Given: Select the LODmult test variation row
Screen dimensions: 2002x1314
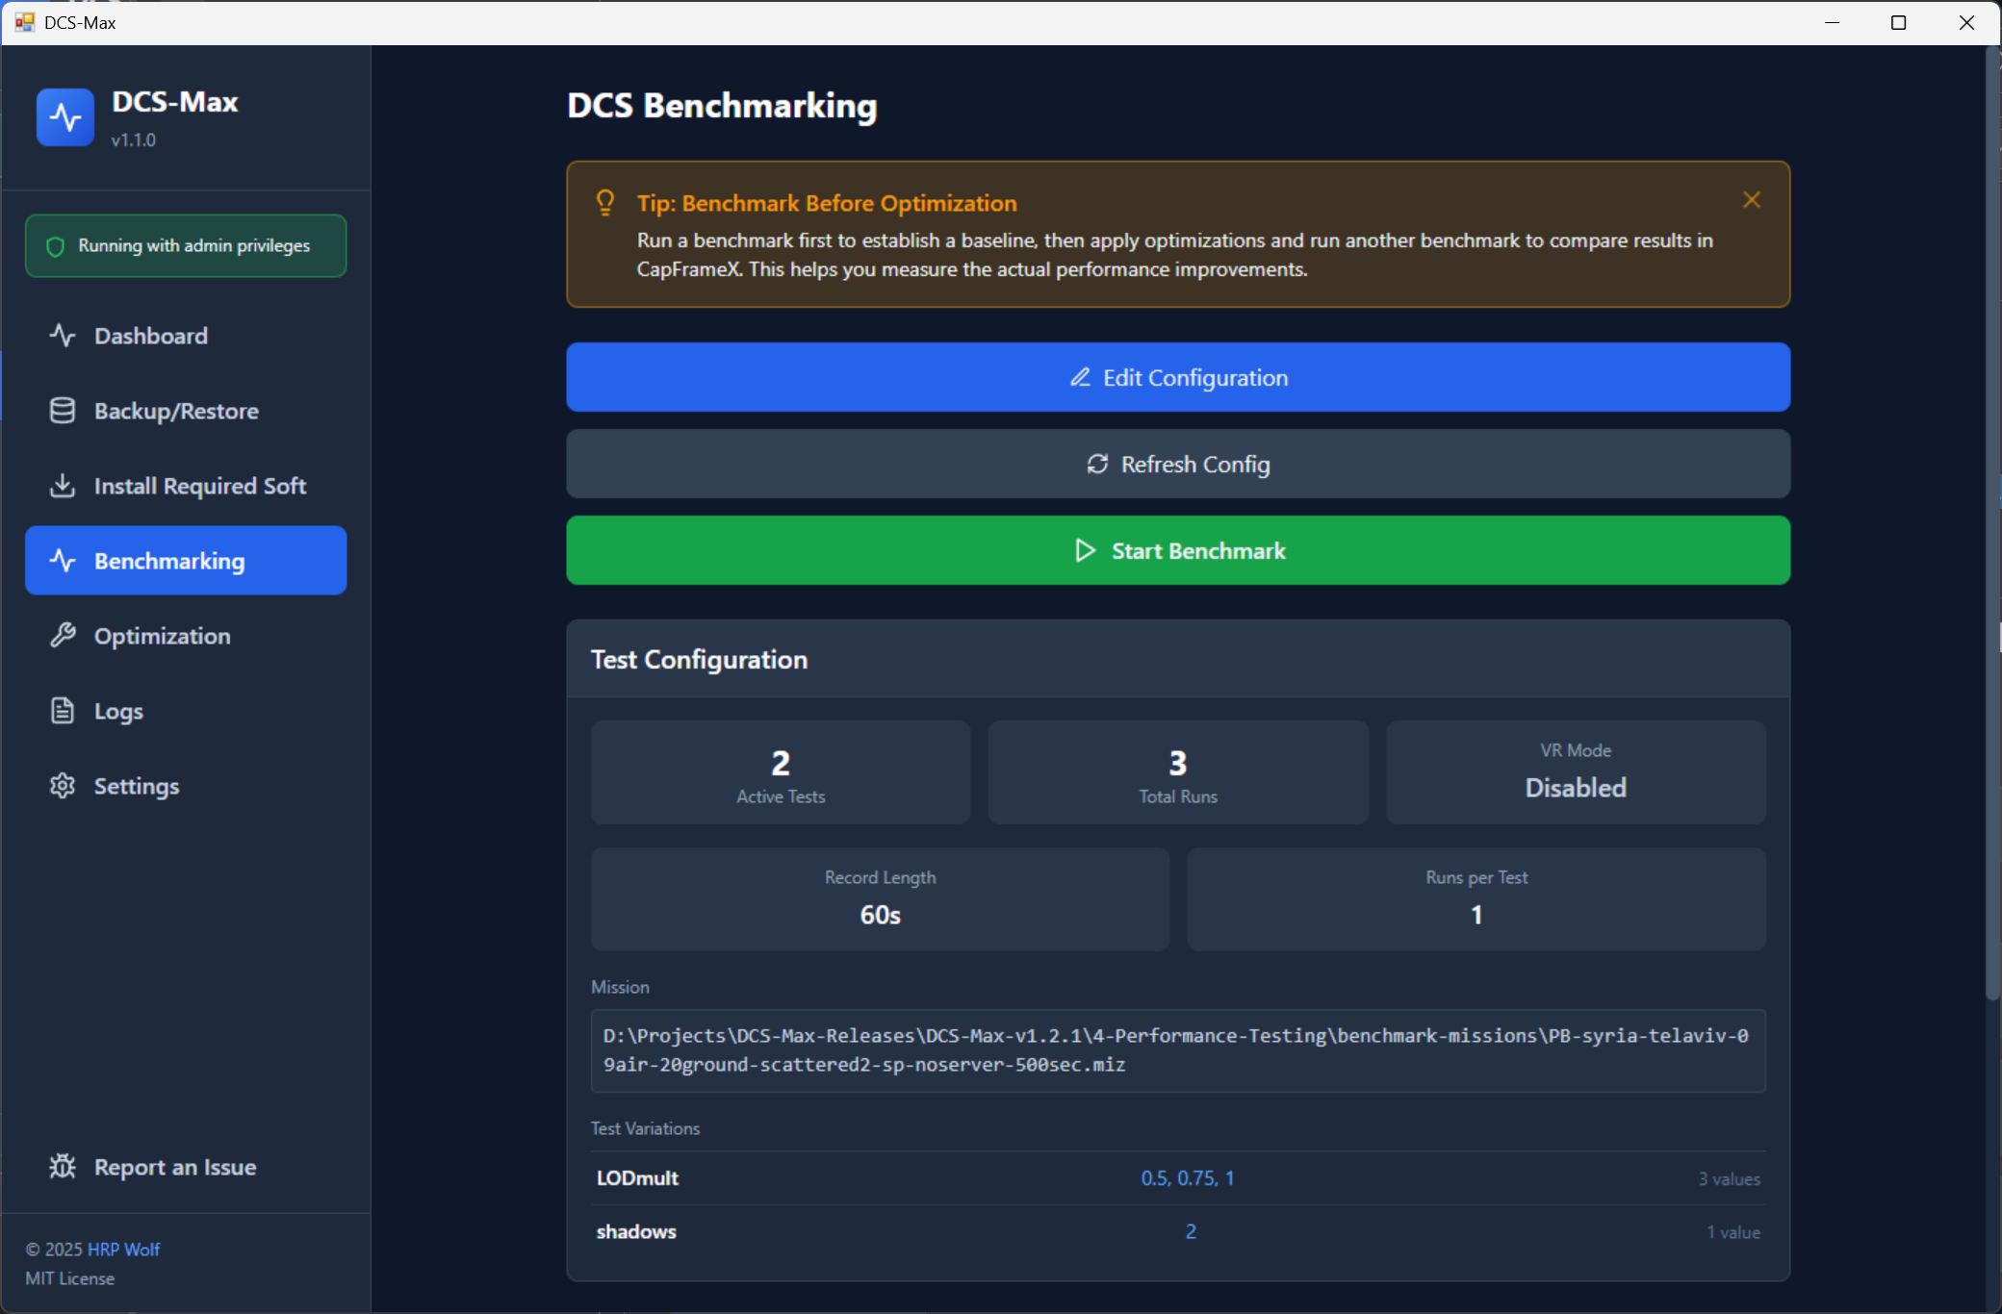Looking at the screenshot, I should click(x=1178, y=1178).
